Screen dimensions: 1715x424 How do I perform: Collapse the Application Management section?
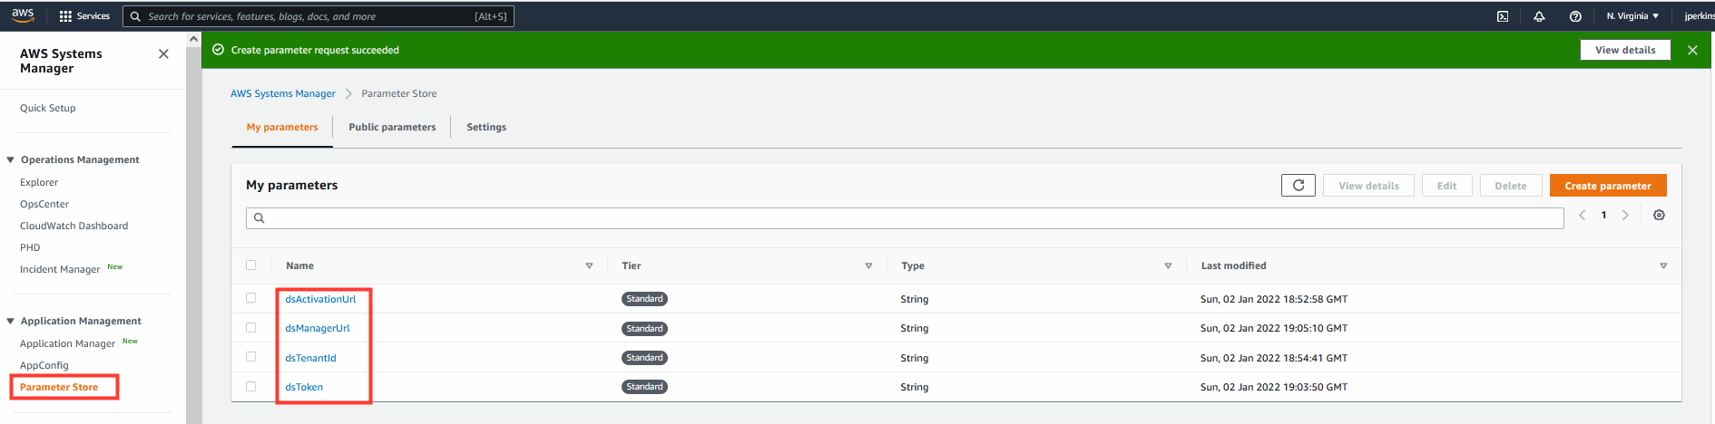[x=11, y=322]
